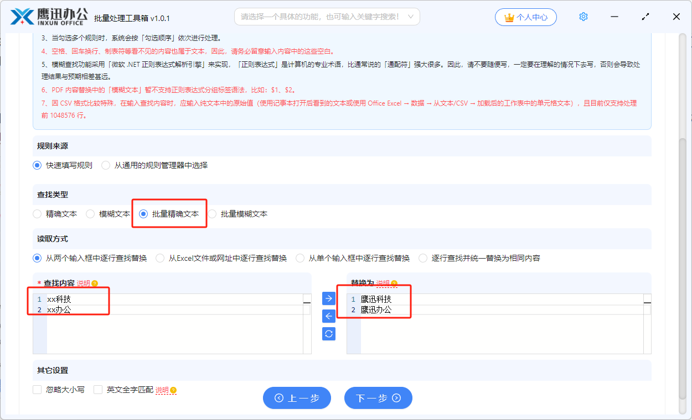The width and height of the screenshot is (692, 420).
Task: Click the 下一步 button
Action: click(x=378, y=397)
